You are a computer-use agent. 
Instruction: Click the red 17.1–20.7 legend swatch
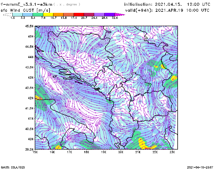coord(79,14)
